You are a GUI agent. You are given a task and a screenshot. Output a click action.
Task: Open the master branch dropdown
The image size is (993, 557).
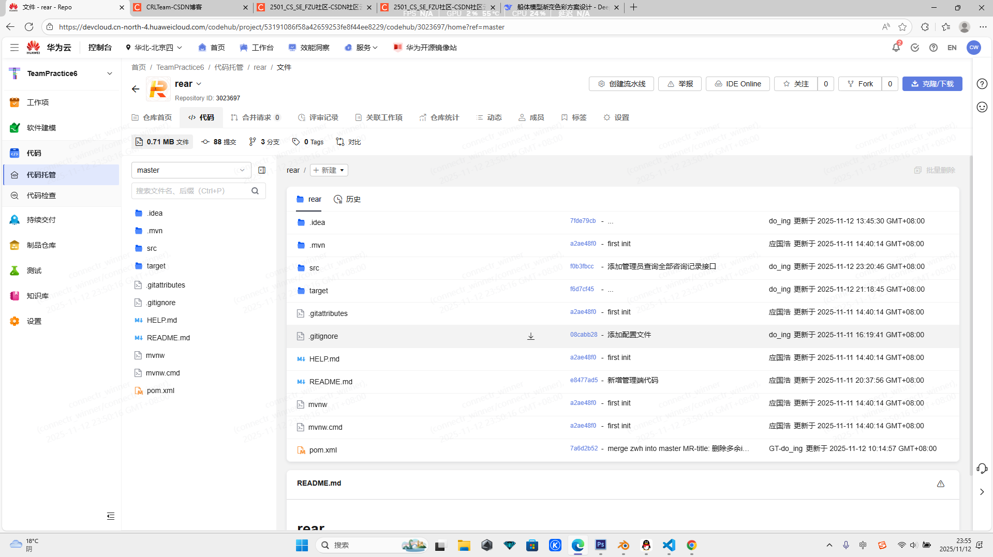(190, 170)
